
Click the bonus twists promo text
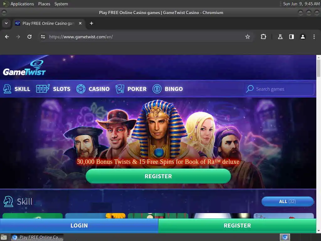click(158, 162)
